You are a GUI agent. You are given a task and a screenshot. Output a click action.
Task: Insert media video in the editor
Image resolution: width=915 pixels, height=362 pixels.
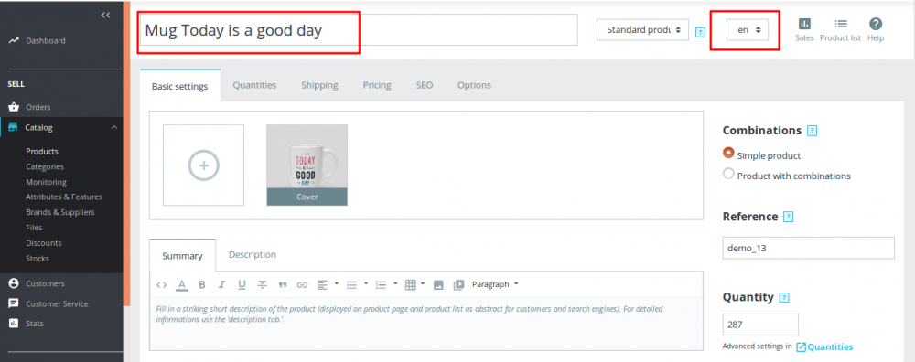[x=458, y=285]
